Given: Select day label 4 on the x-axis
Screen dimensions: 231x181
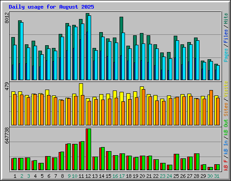Looking at the screenshot, I should (x=35, y=176).
